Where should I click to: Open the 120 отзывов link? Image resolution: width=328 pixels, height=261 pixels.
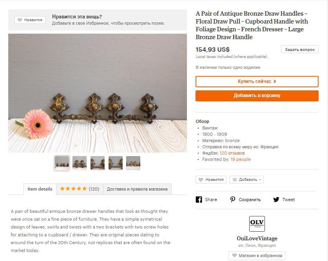pos(232,153)
